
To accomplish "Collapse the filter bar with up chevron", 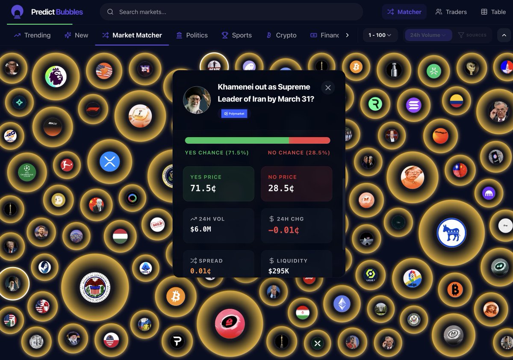I will pyautogui.click(x=504, y=35).
